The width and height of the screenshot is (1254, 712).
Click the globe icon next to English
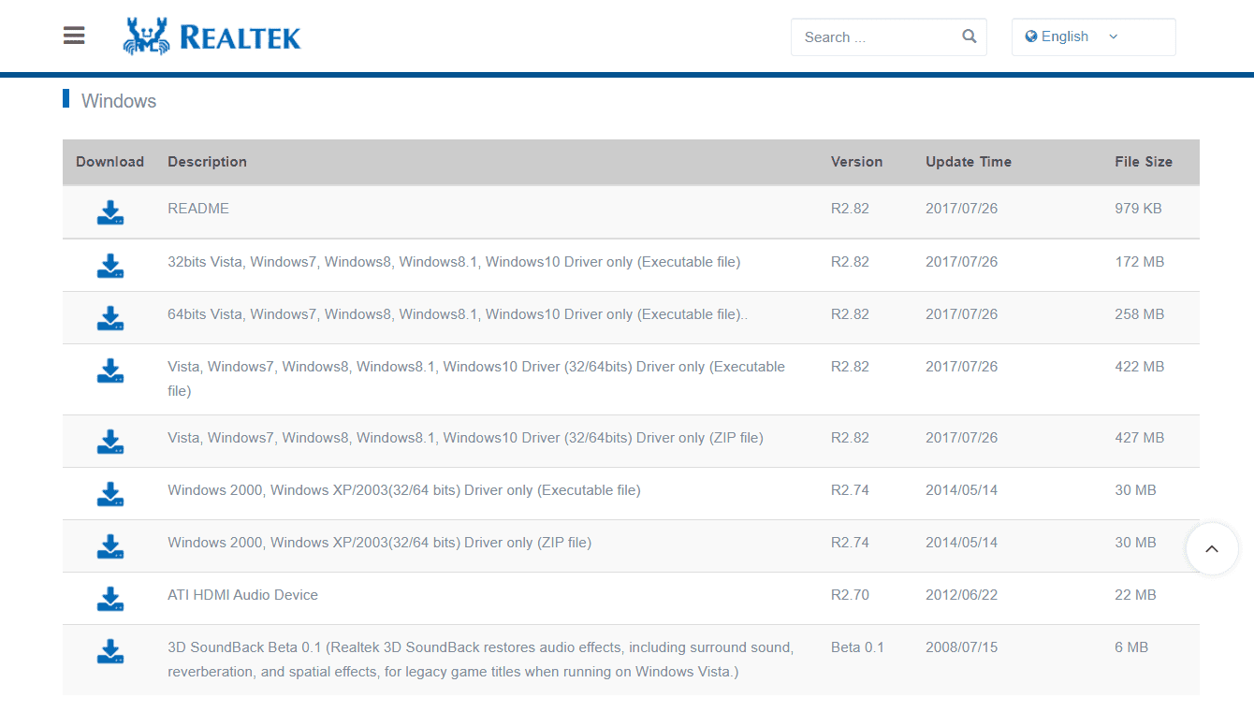coord(1034,36)
